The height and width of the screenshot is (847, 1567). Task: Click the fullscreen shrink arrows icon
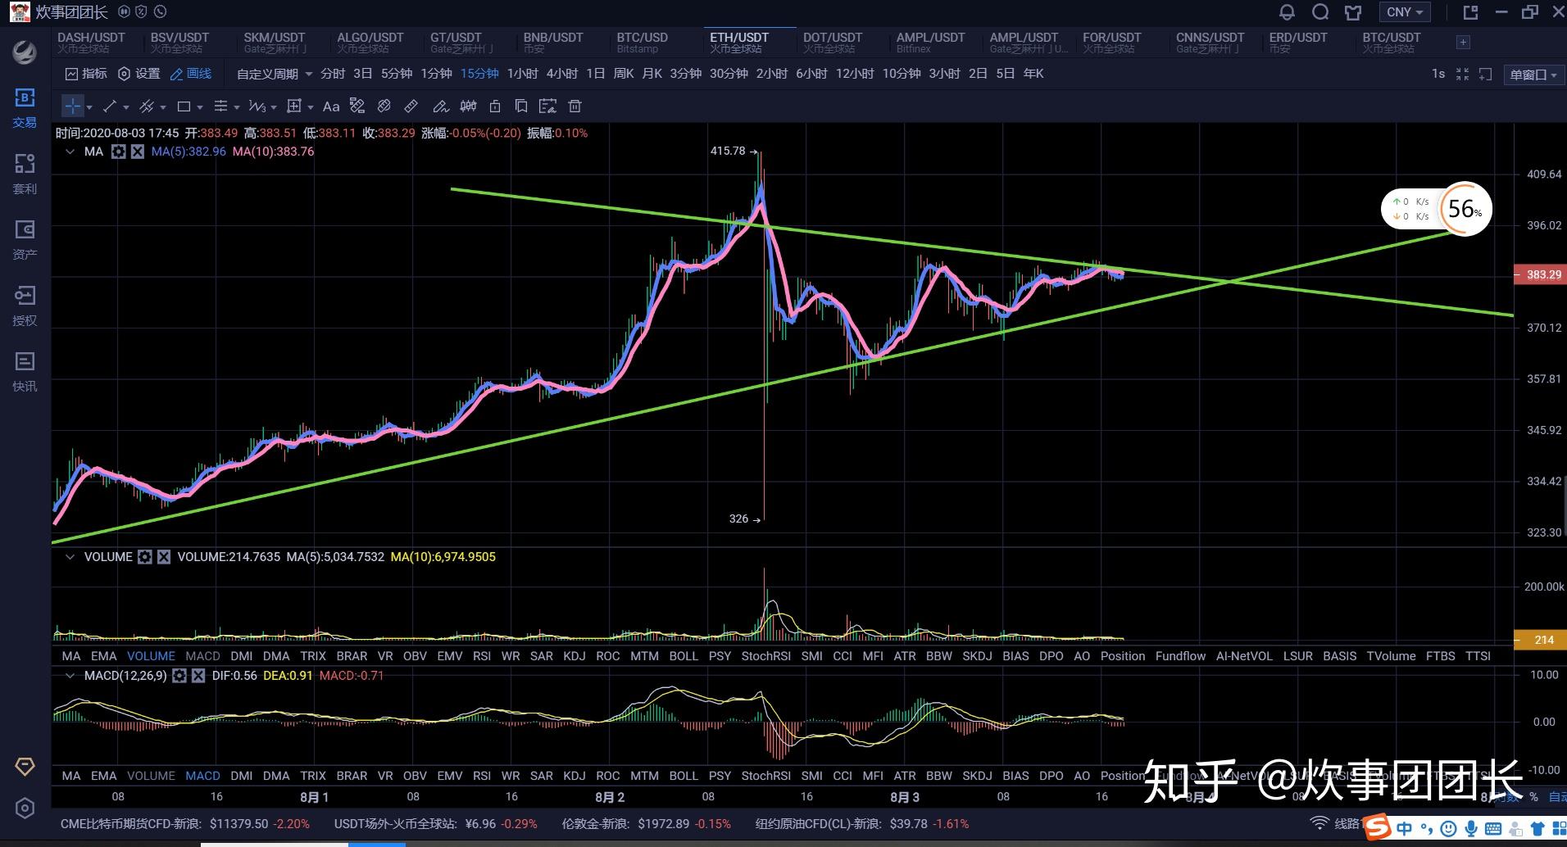1462,74
